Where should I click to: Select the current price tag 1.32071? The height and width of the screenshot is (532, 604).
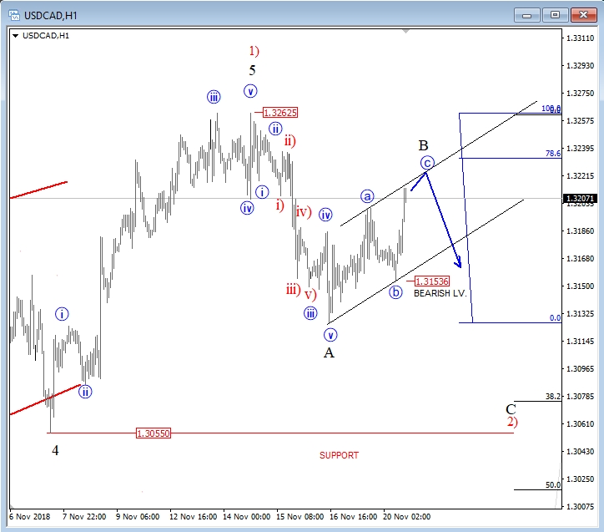coord(581,199)
